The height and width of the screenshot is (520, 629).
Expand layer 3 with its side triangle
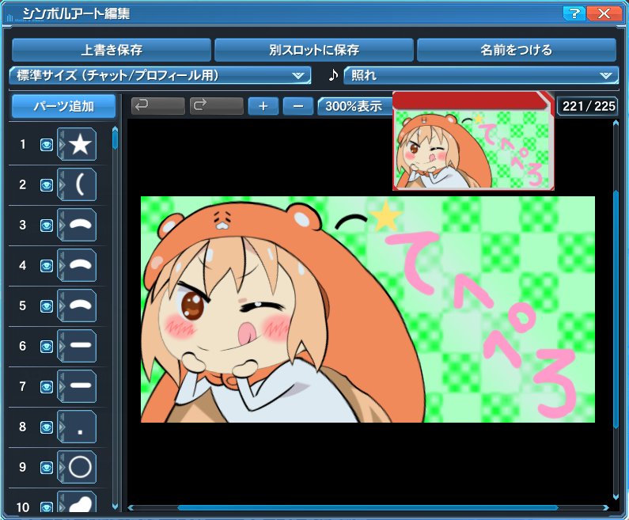(62, 225)
